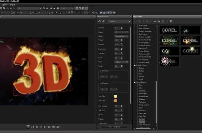Screen dimensions: 202x133
Task: Adjust the Scale stepper
Action: tap(121, 66)
